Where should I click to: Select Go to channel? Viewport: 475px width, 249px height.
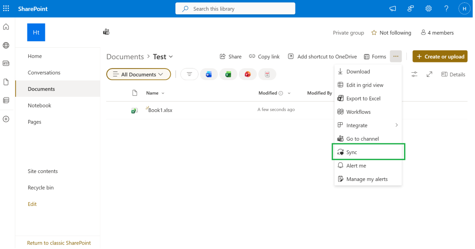pyautogui.click(x=368, y=139)
